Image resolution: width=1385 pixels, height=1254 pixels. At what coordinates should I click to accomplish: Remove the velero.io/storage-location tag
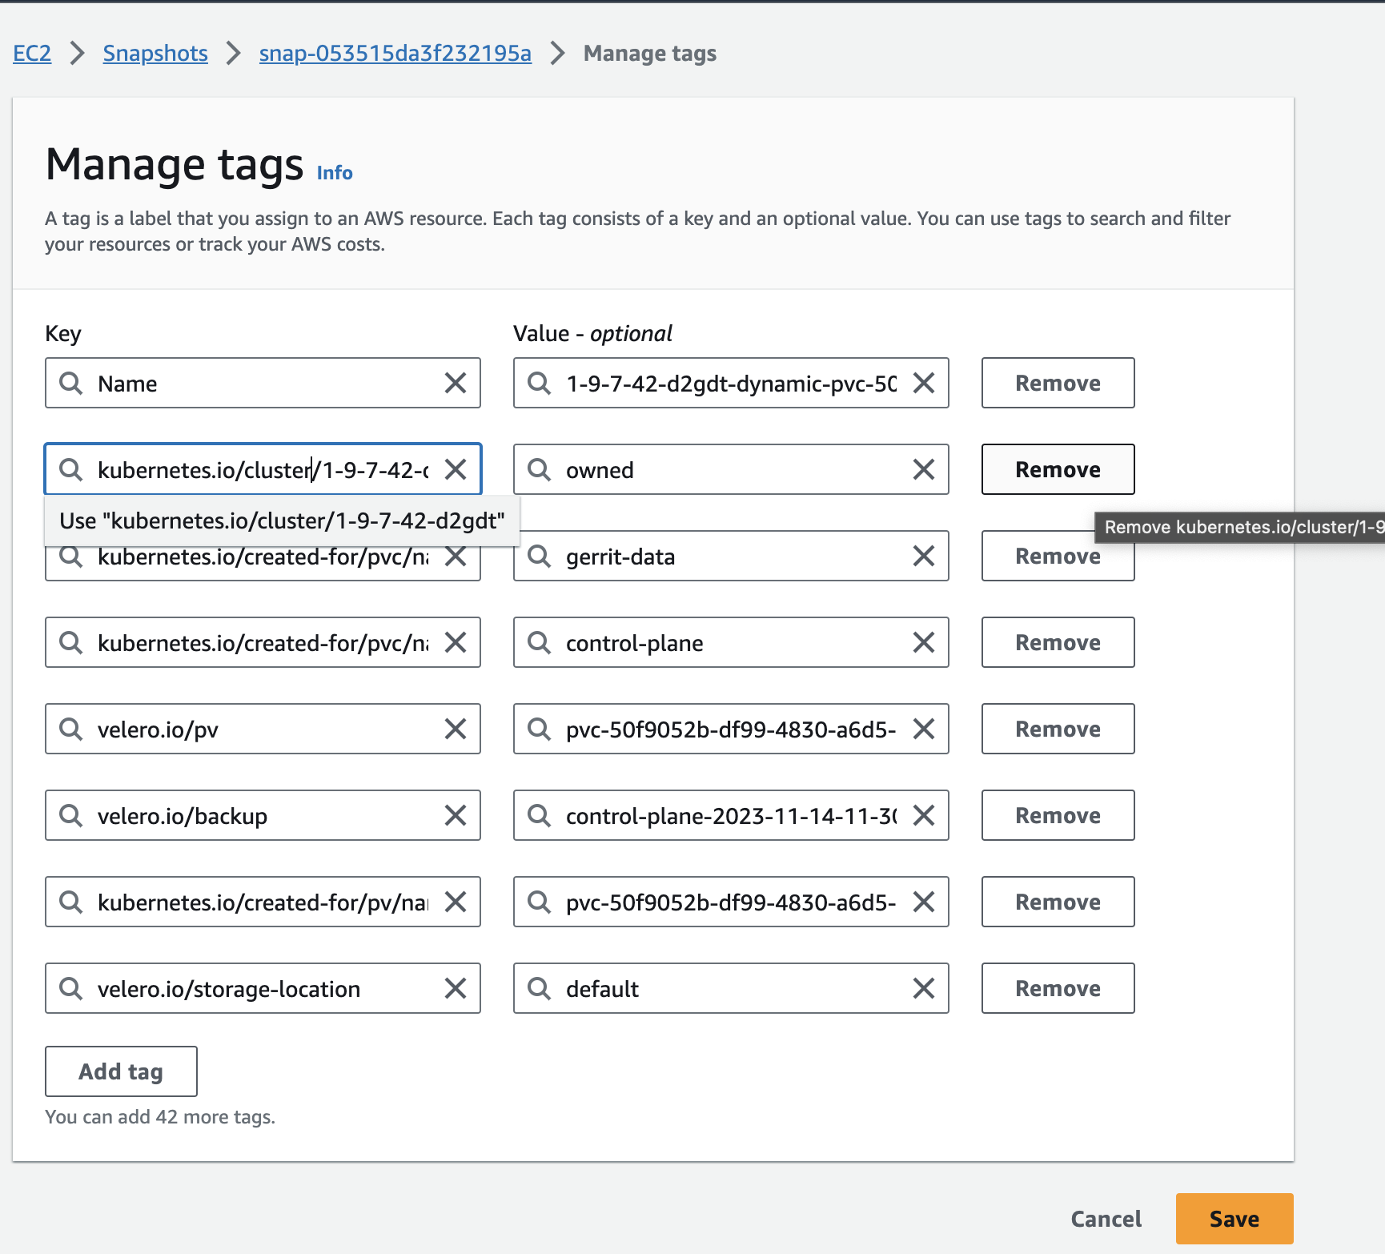[x=1058, y=989]
